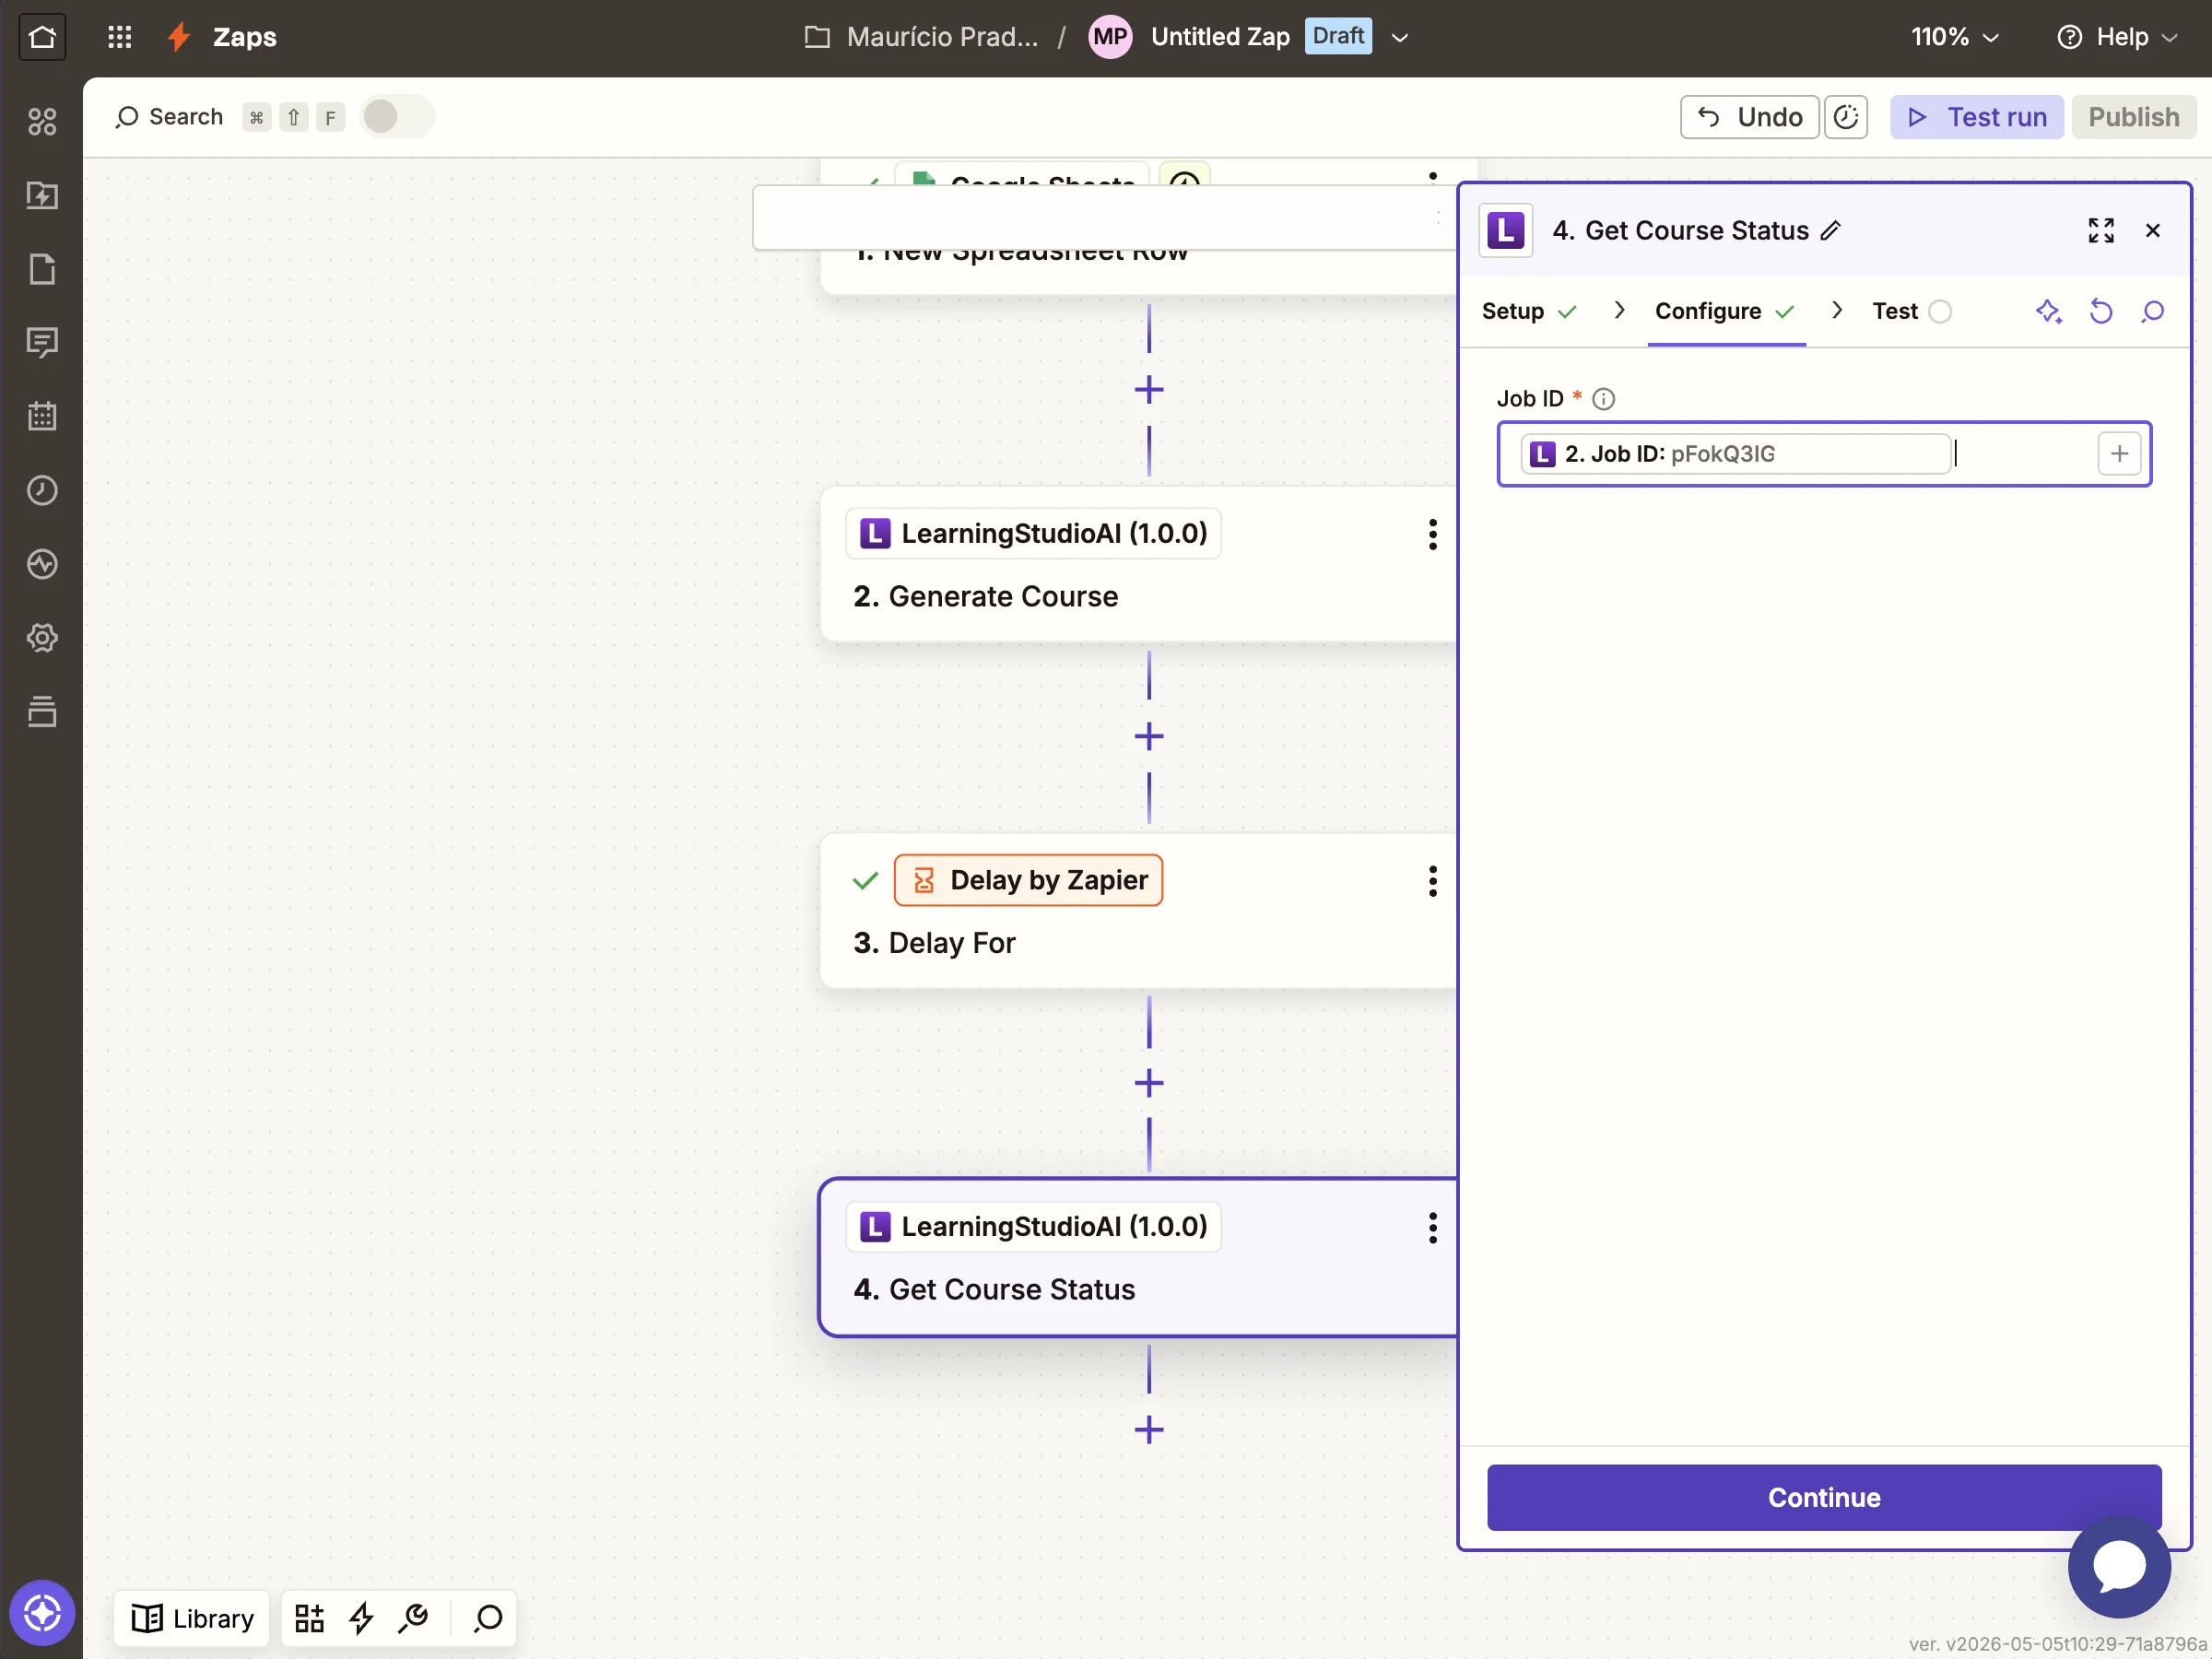This screenshot has width=2212, height=1659.
Task: Click the Untitled Zap title
Action: 1220,37
